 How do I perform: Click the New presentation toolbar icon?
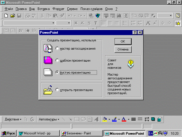[x=6, y=16]
